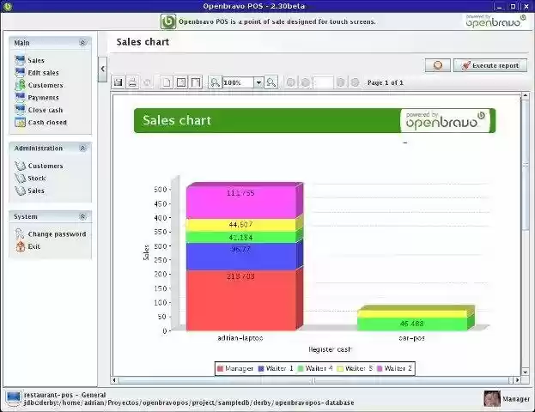Screen dimensions: 535x412
Task: Click the Execute report button
Action: coord(490,65)
